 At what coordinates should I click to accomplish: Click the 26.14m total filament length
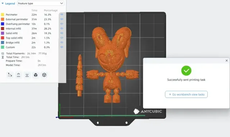[31, 53]
